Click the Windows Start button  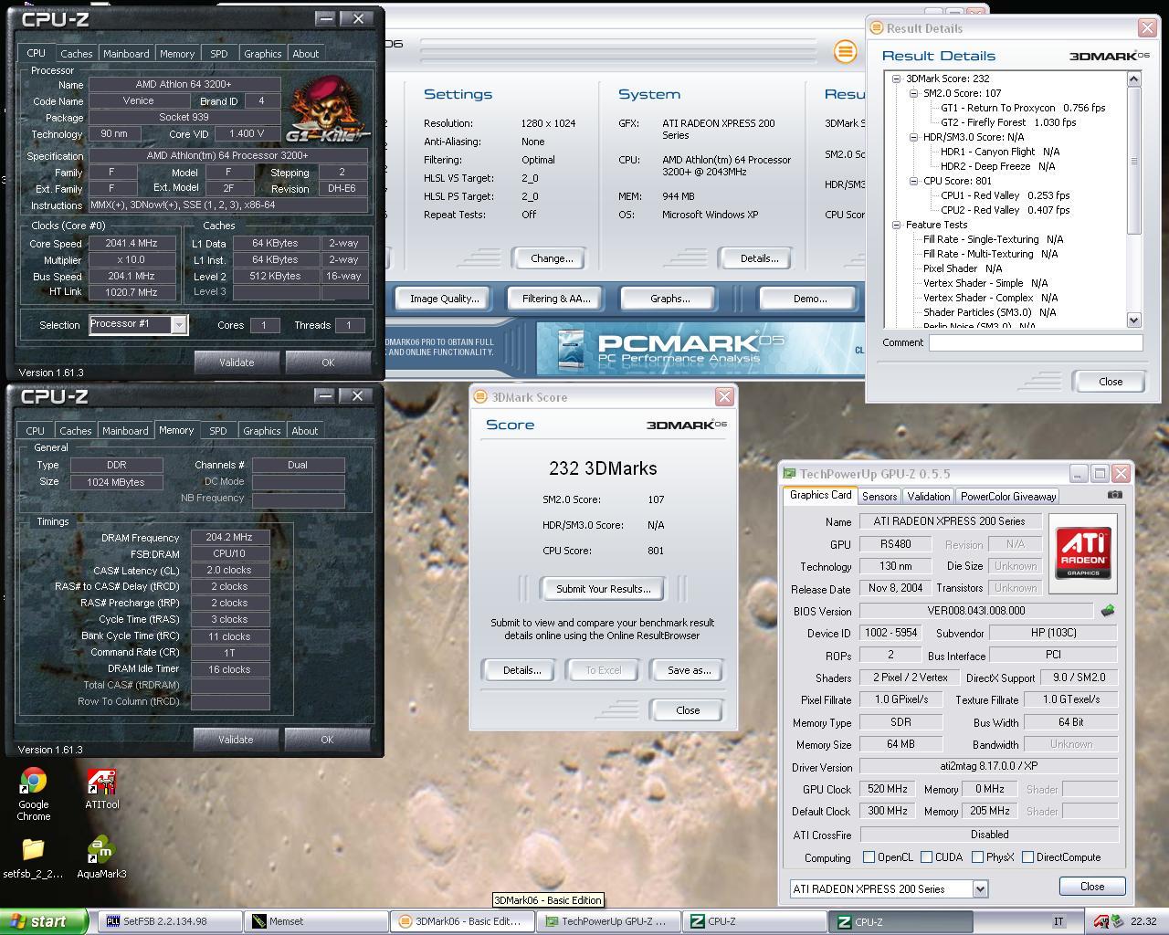click(44, 921)
